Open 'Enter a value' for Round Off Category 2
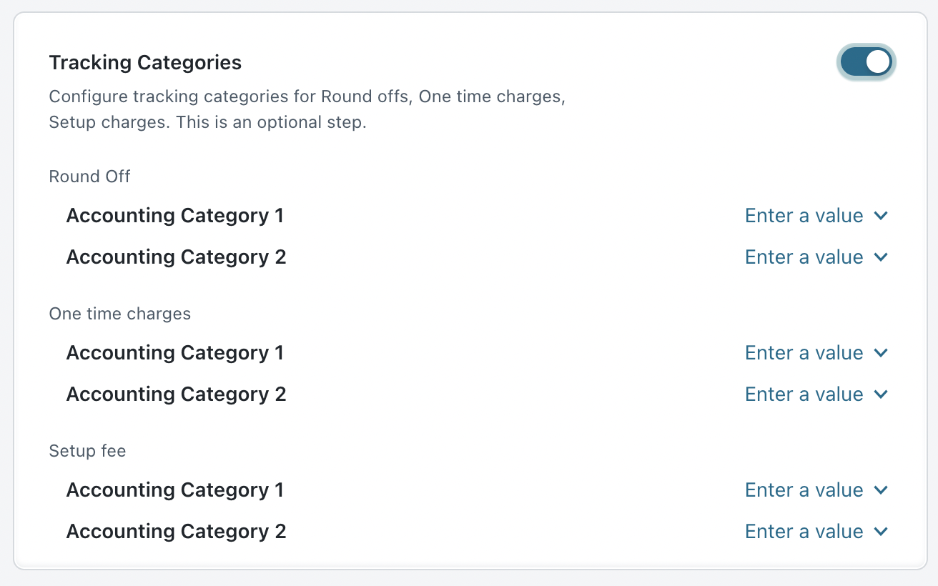This screenshot has height=586, width=938. coord(804,257)
